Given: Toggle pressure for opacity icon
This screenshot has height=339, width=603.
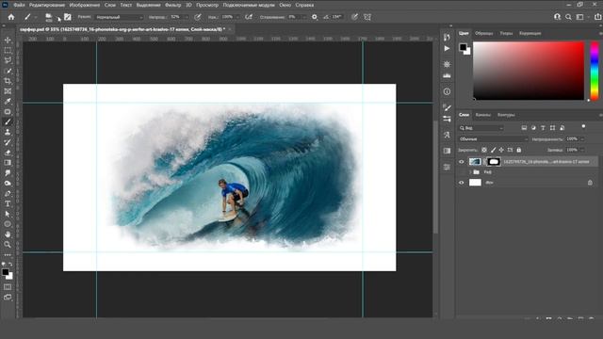Looking at the screenshot, I should pos(198,17).
